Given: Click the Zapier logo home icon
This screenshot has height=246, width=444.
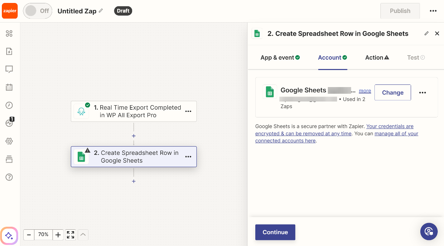Looking at the screenshot, I should [x=10, y=11].
